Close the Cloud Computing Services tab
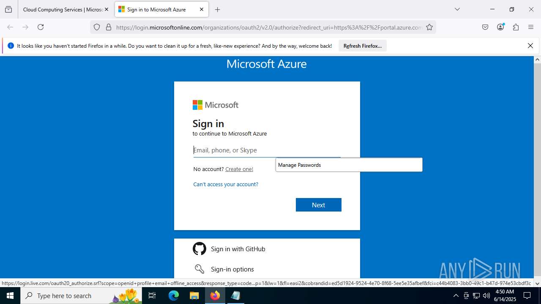The width and height of the screenshot is (541, 304). (x=107, y=9)
